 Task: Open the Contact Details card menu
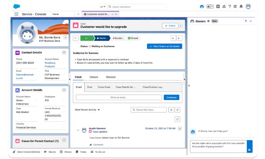64,53
